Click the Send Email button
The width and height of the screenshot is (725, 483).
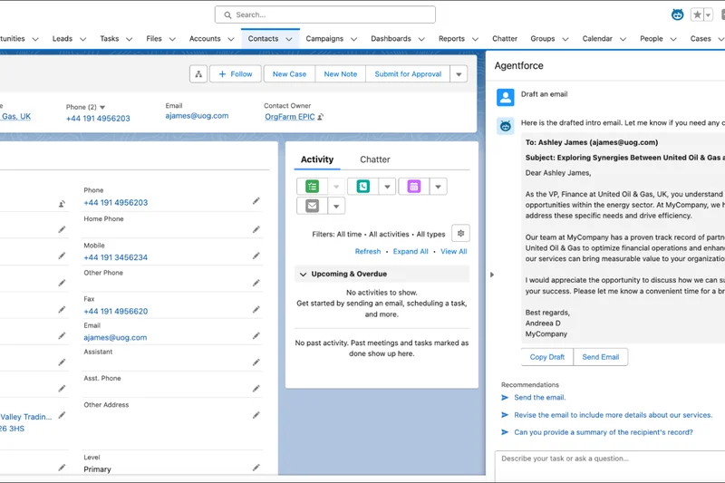pyautogui.click(x=601, y=357)
